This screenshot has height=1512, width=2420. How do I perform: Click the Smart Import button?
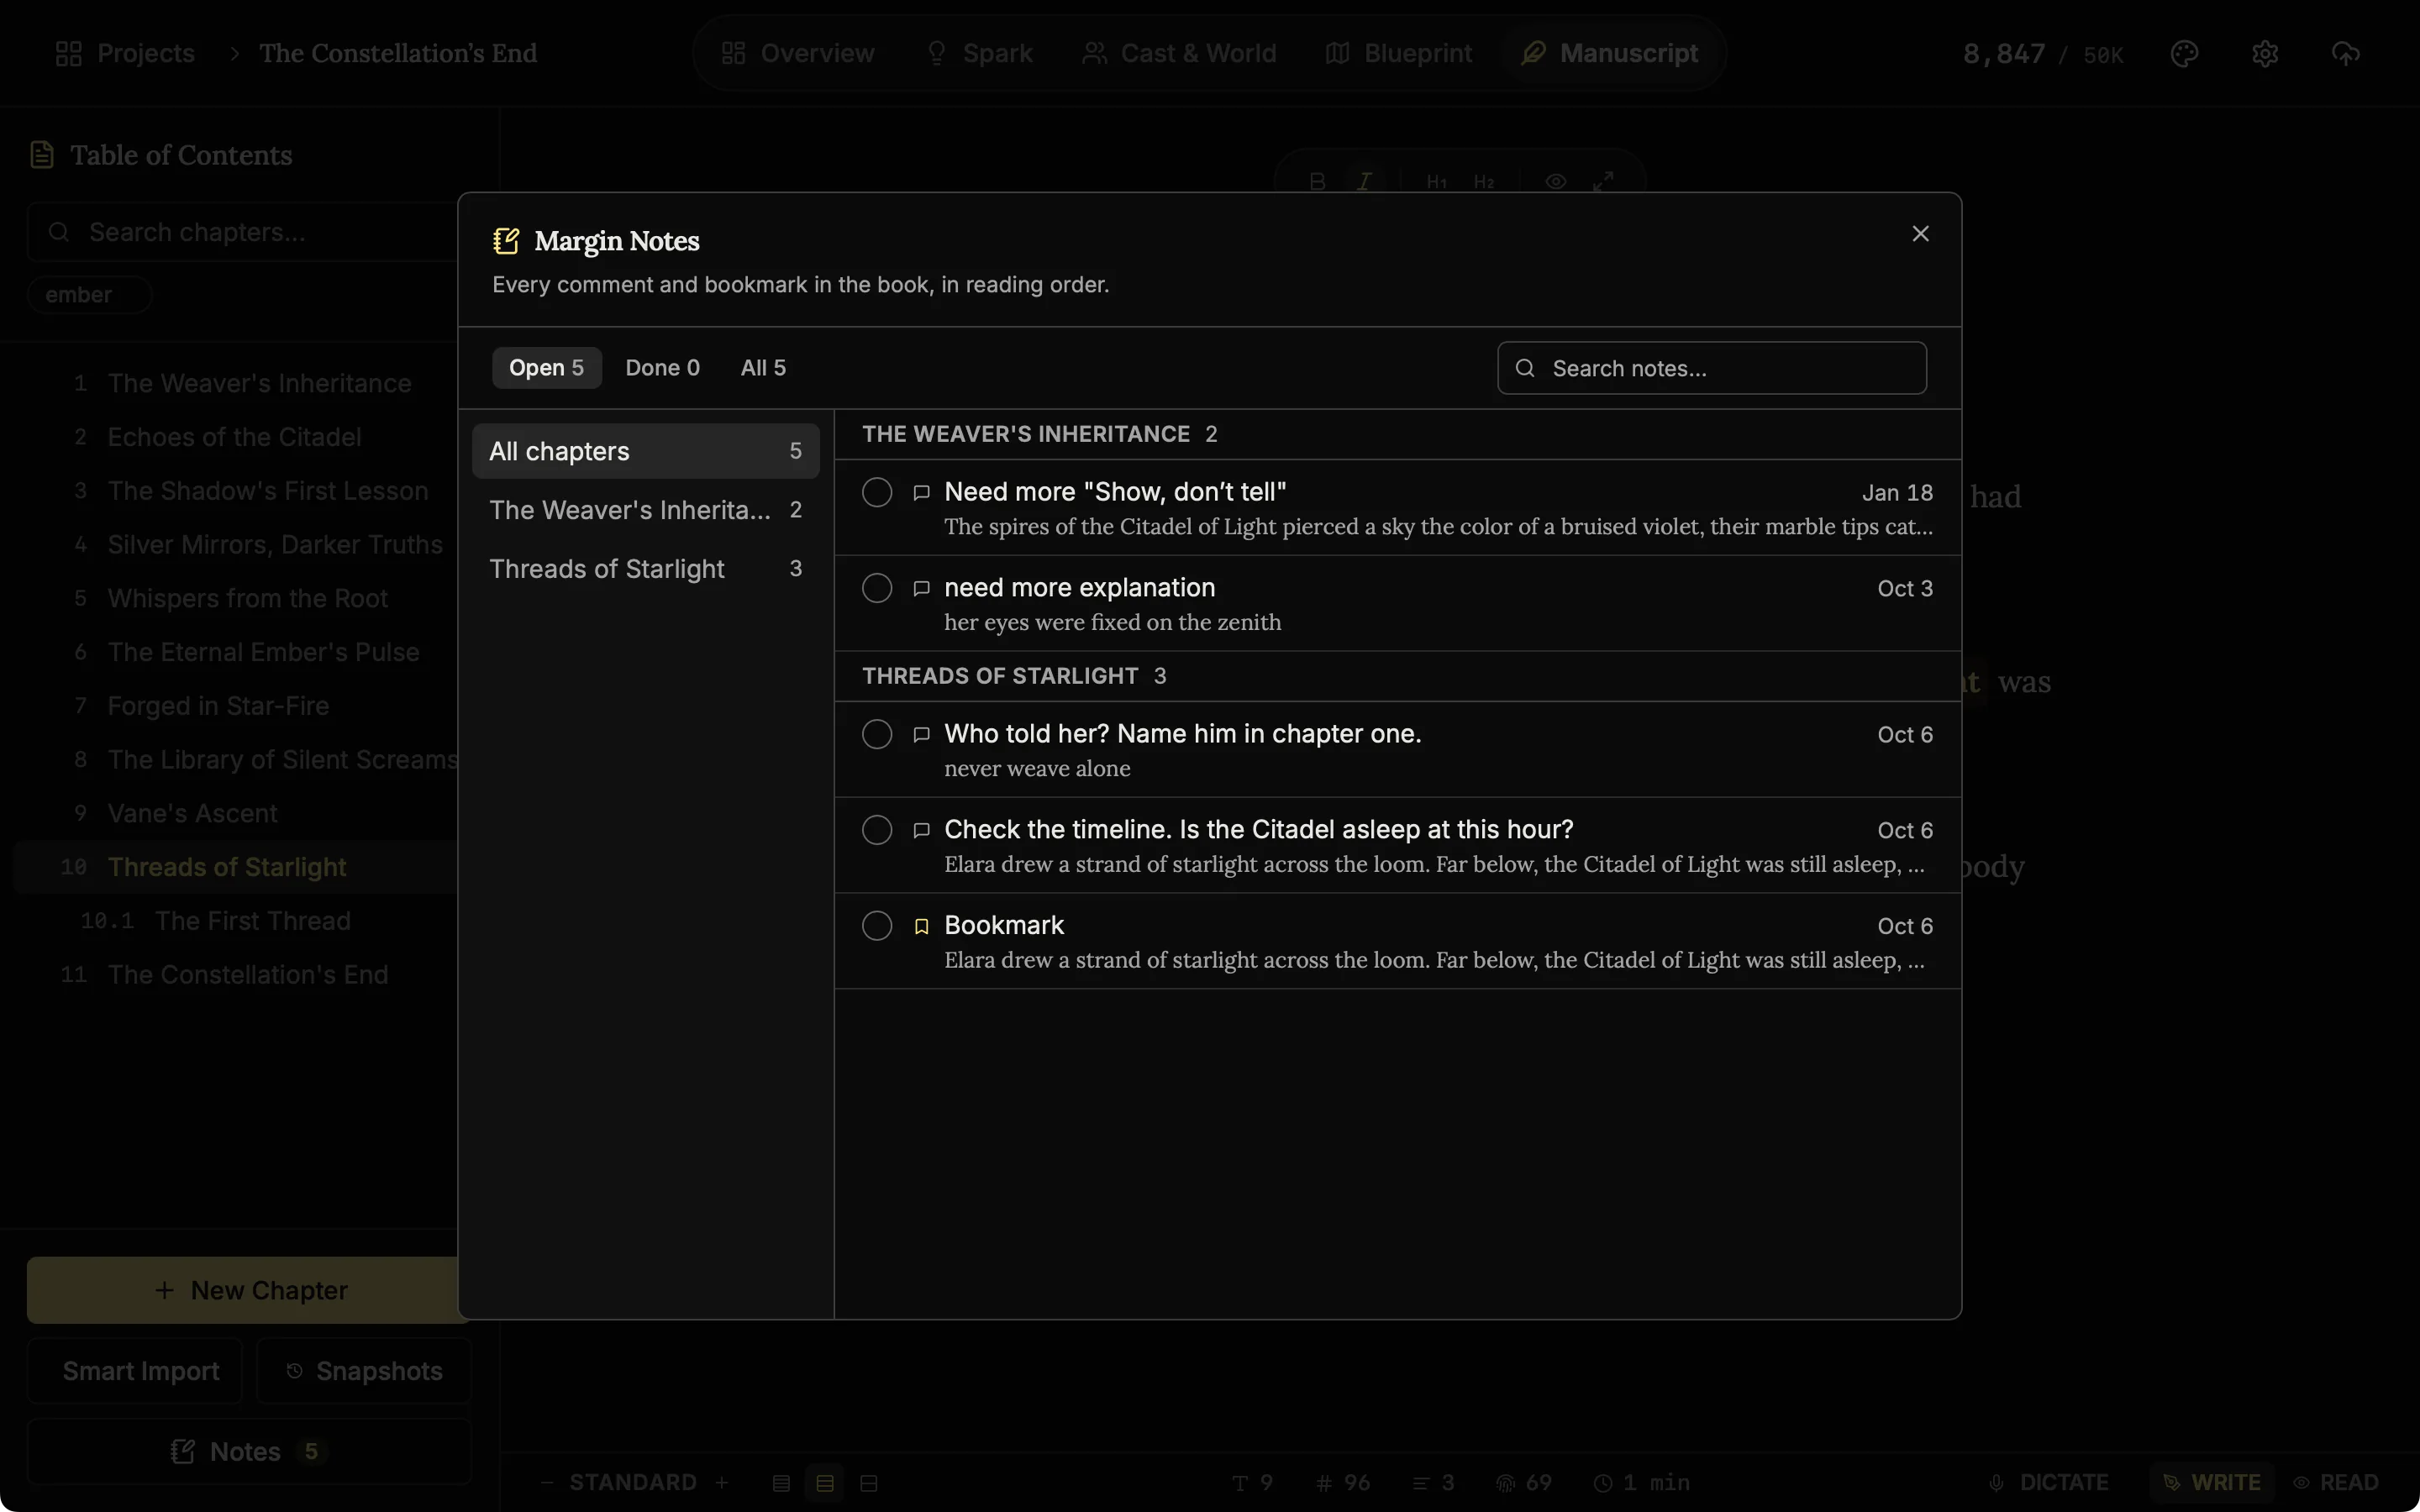point(135,1371)
